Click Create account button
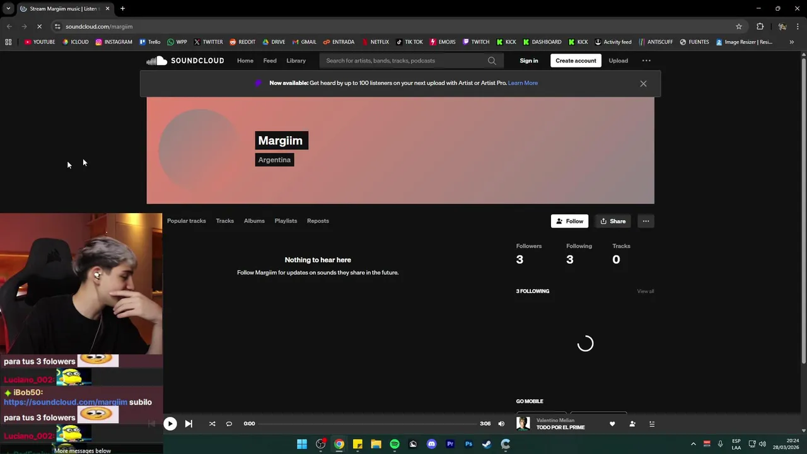 (576, 61)
